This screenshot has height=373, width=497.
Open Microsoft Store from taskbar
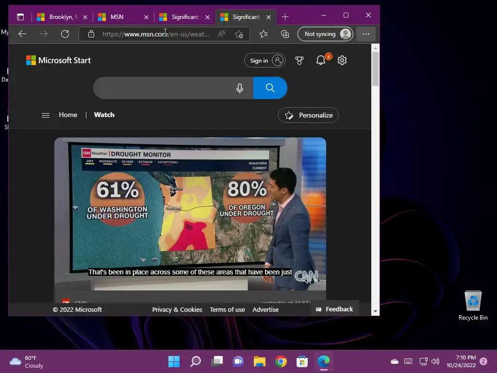coord(302,361)
